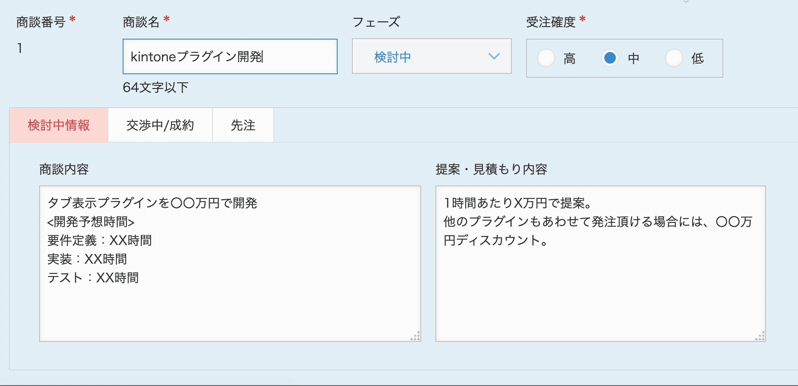Go to the 先注 tab
The width and height of the screenshot is (798, 386).
pos(243,125)
